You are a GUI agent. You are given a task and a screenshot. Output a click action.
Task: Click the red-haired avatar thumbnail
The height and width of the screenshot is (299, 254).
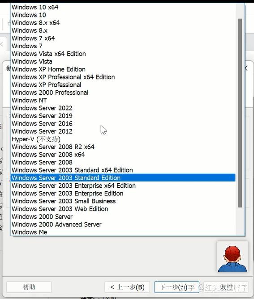(x=232, y=257)
